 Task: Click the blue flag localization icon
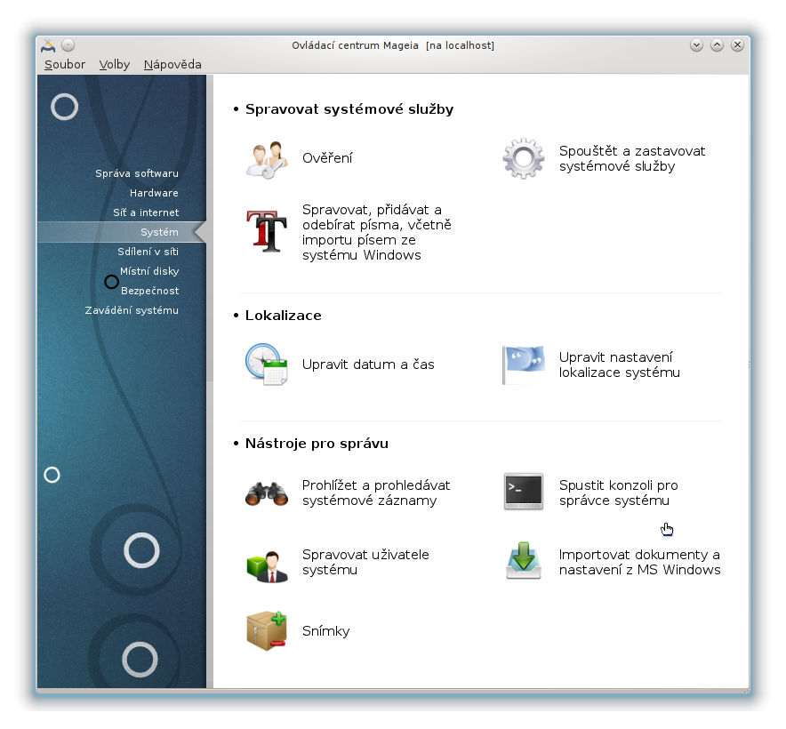(524, 364)
